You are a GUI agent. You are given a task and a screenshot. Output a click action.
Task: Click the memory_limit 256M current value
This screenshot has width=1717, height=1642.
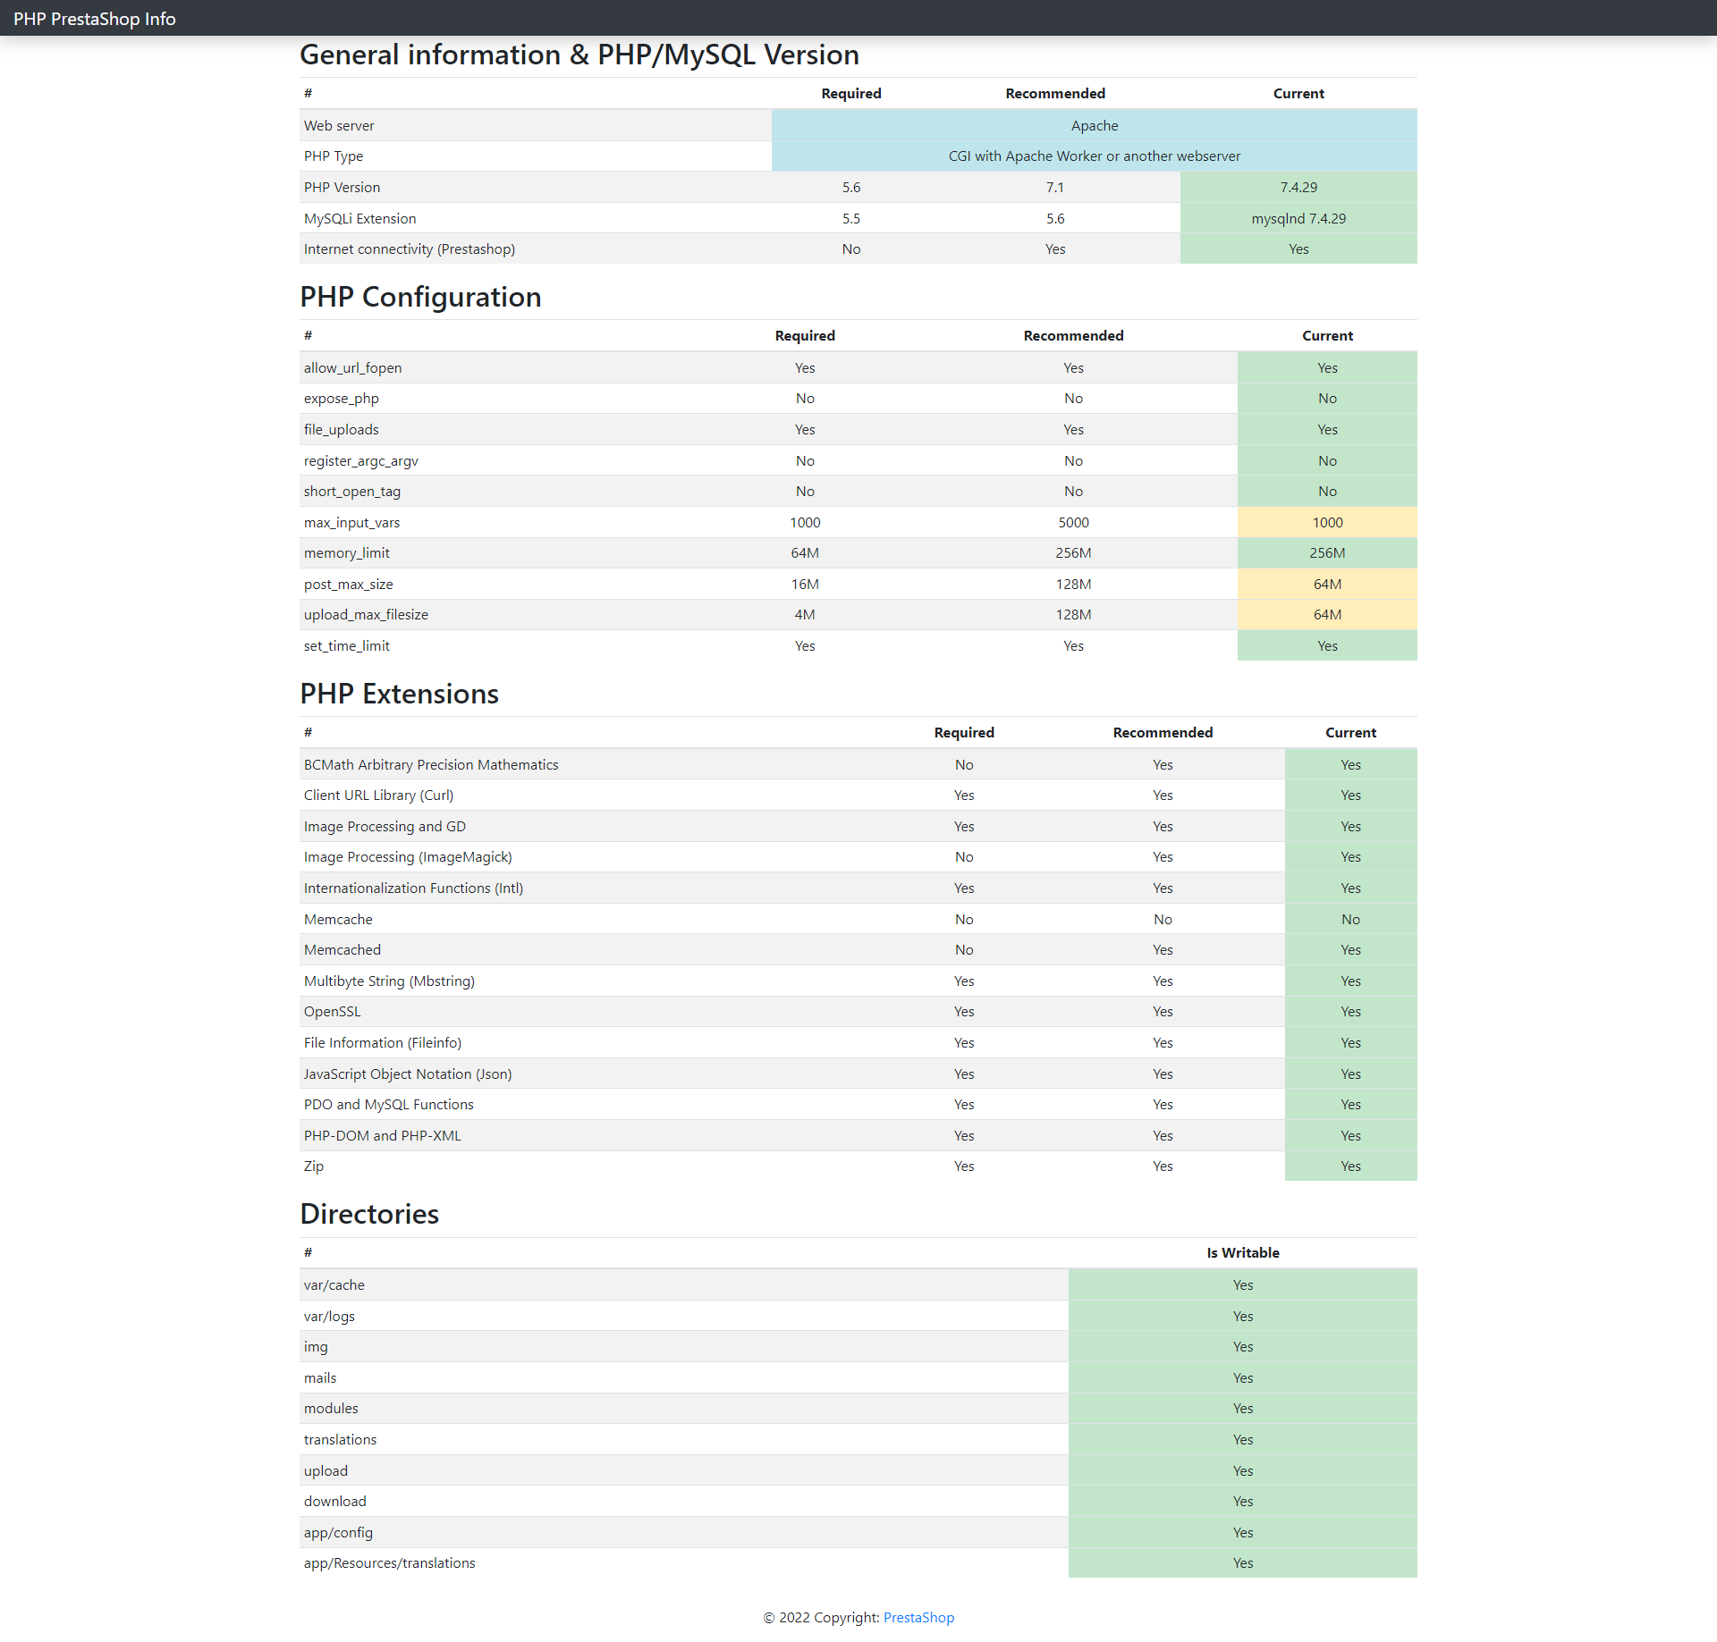tap(1327, 552)
